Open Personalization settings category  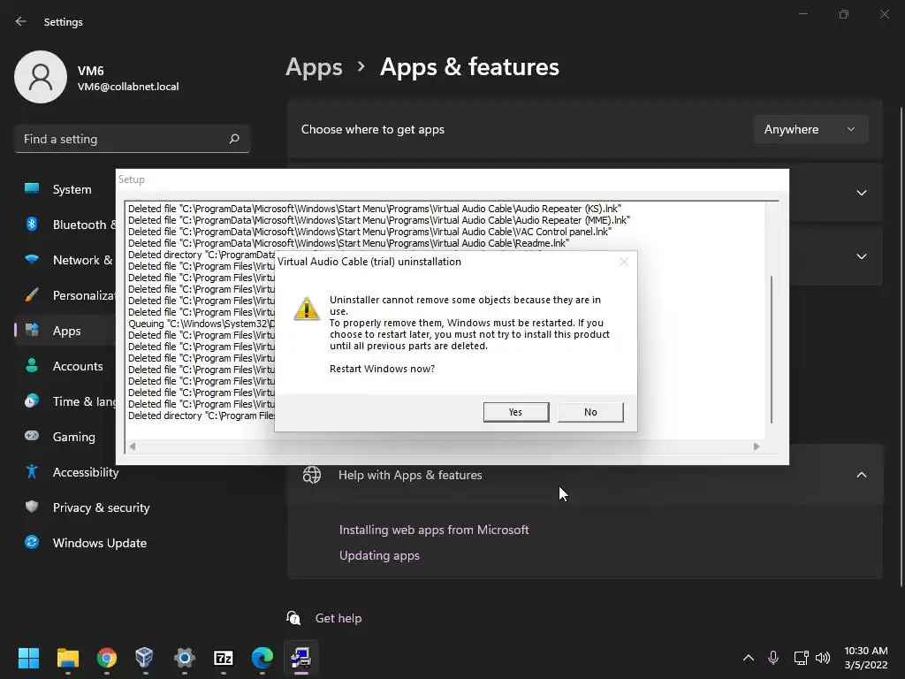pyautogui.click(x=65, y=295)
